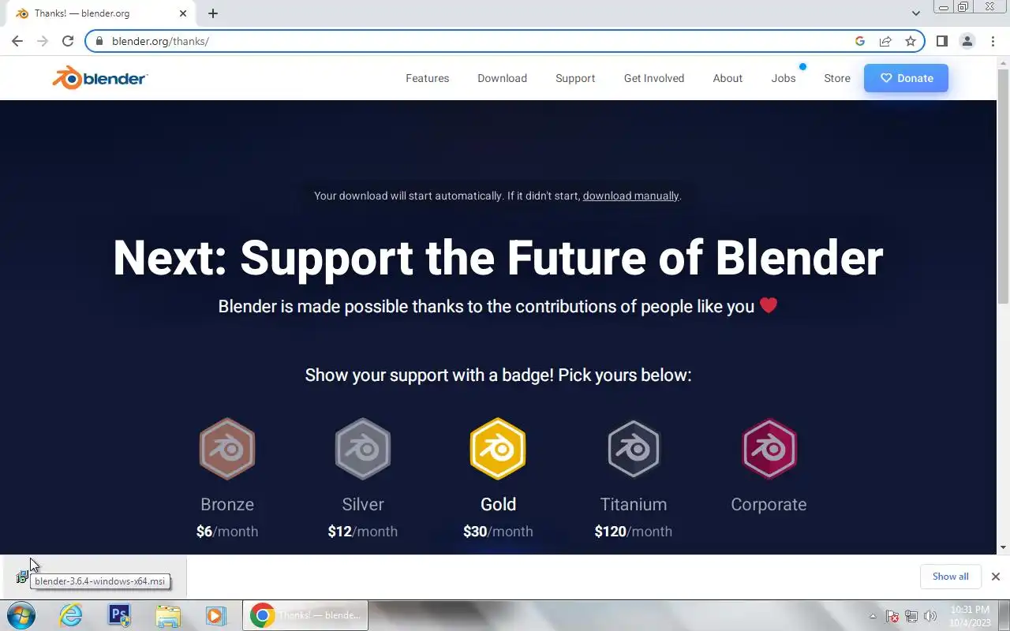The width and height of the screenshot is (1010, 631).
Task: Click the Corporate label
Action: (x=769, y=504)
